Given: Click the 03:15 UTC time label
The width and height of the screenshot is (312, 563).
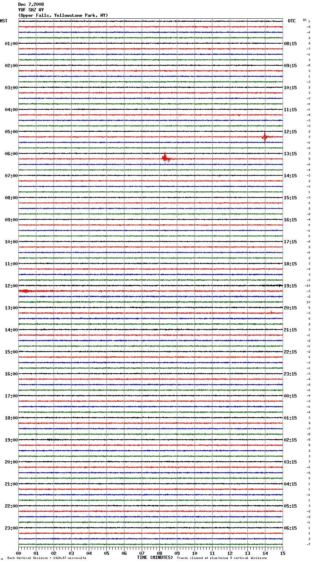Looking at the screenshot, I should (x=290, y=462).
